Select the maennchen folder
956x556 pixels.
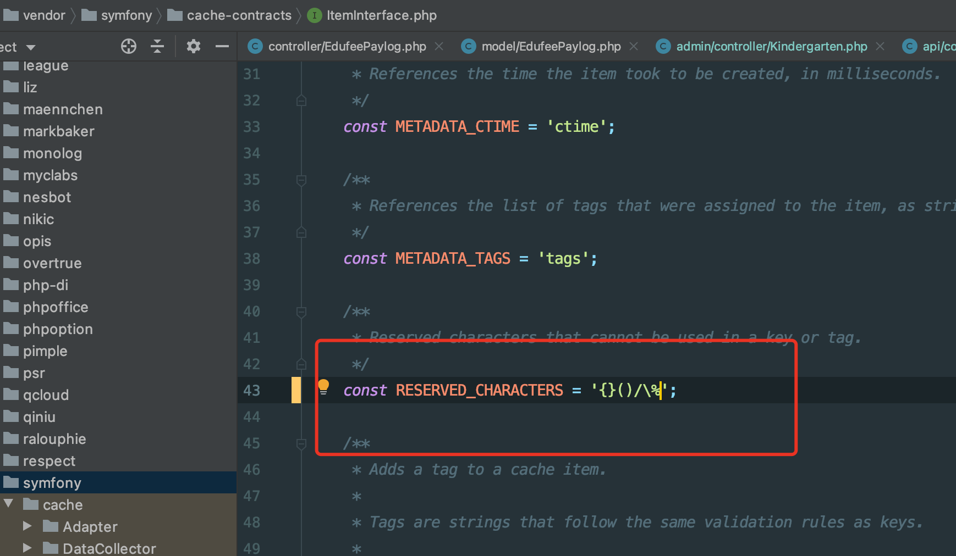(118, 109)
